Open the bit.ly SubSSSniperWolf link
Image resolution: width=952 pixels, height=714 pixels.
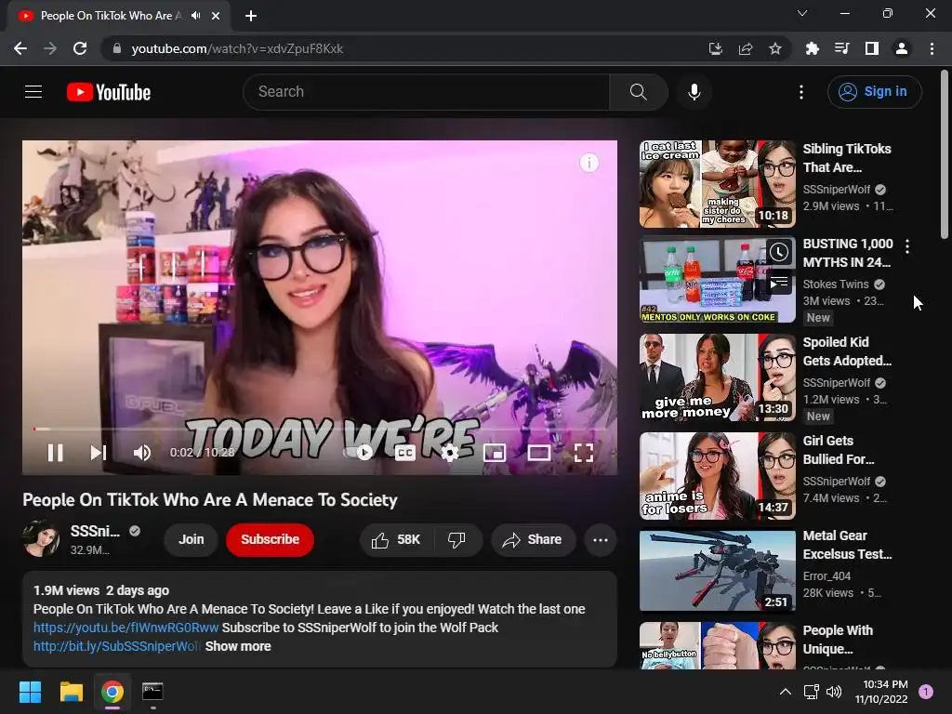pos(116,646)
